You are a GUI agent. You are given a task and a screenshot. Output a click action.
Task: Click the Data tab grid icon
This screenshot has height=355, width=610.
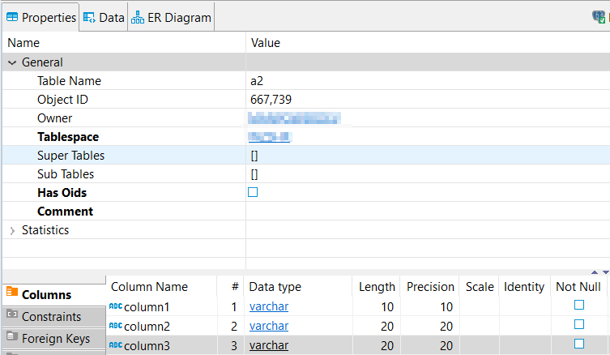tap(89, 17)
